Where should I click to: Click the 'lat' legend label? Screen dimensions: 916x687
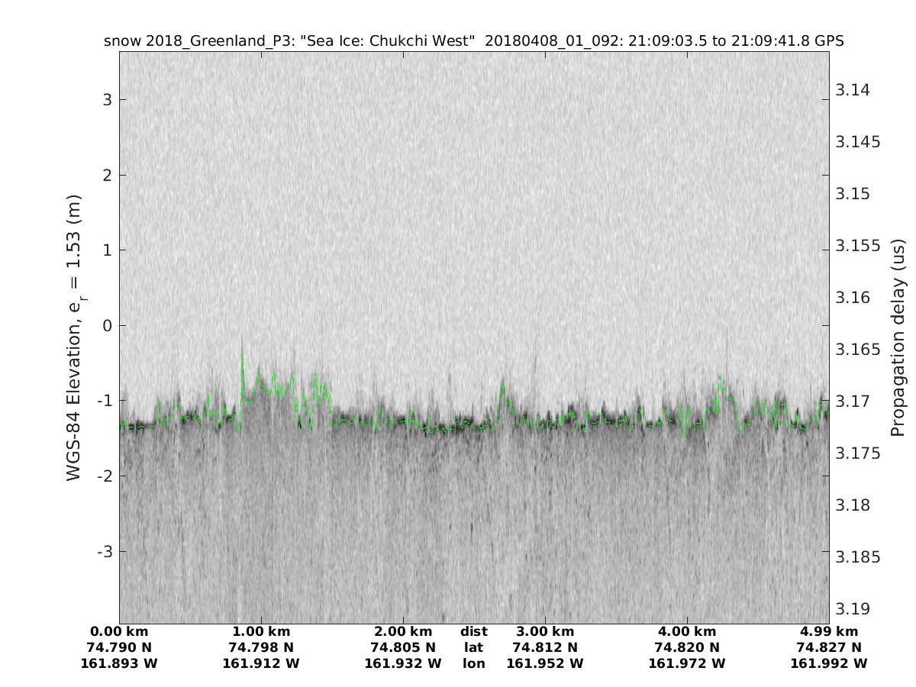pos(473,647)
